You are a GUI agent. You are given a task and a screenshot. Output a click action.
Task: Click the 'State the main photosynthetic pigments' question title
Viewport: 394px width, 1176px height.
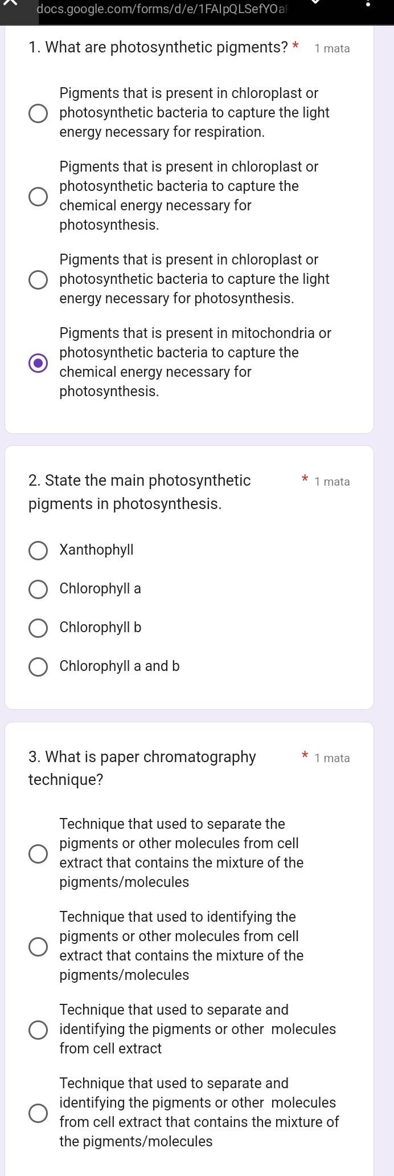pyautogui.click(x=139, y=492)
